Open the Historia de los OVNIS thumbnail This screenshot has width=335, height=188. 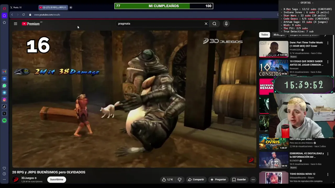pos(273,142)
